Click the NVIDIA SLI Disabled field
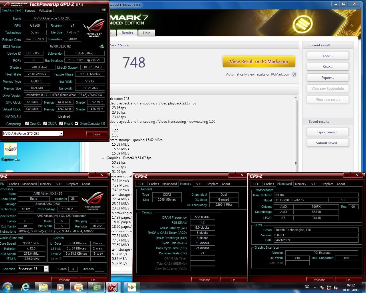The height and width of the screenshot is (293, 366). pos(64,116)
